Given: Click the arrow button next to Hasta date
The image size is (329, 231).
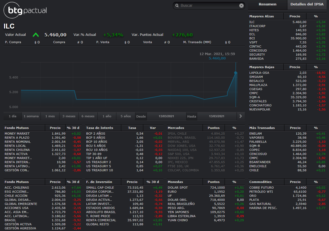Looking at the screenshot, I should (240, 116).
